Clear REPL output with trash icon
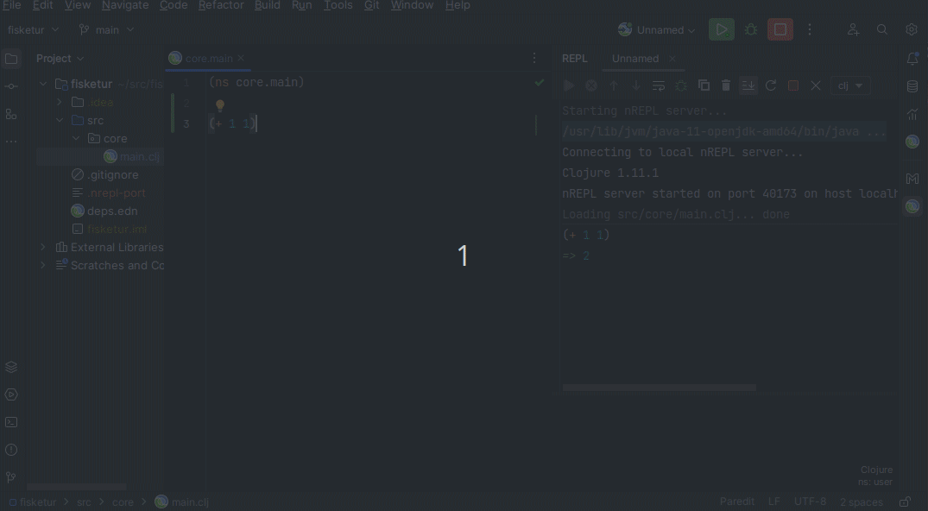Viewport: 928px width, 511px height. click(726, 85)
